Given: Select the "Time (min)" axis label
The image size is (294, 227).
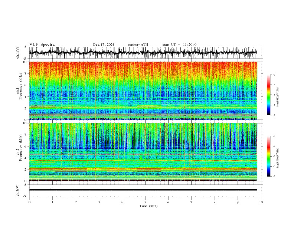Looking at the screenshot, I should point(148,206).
